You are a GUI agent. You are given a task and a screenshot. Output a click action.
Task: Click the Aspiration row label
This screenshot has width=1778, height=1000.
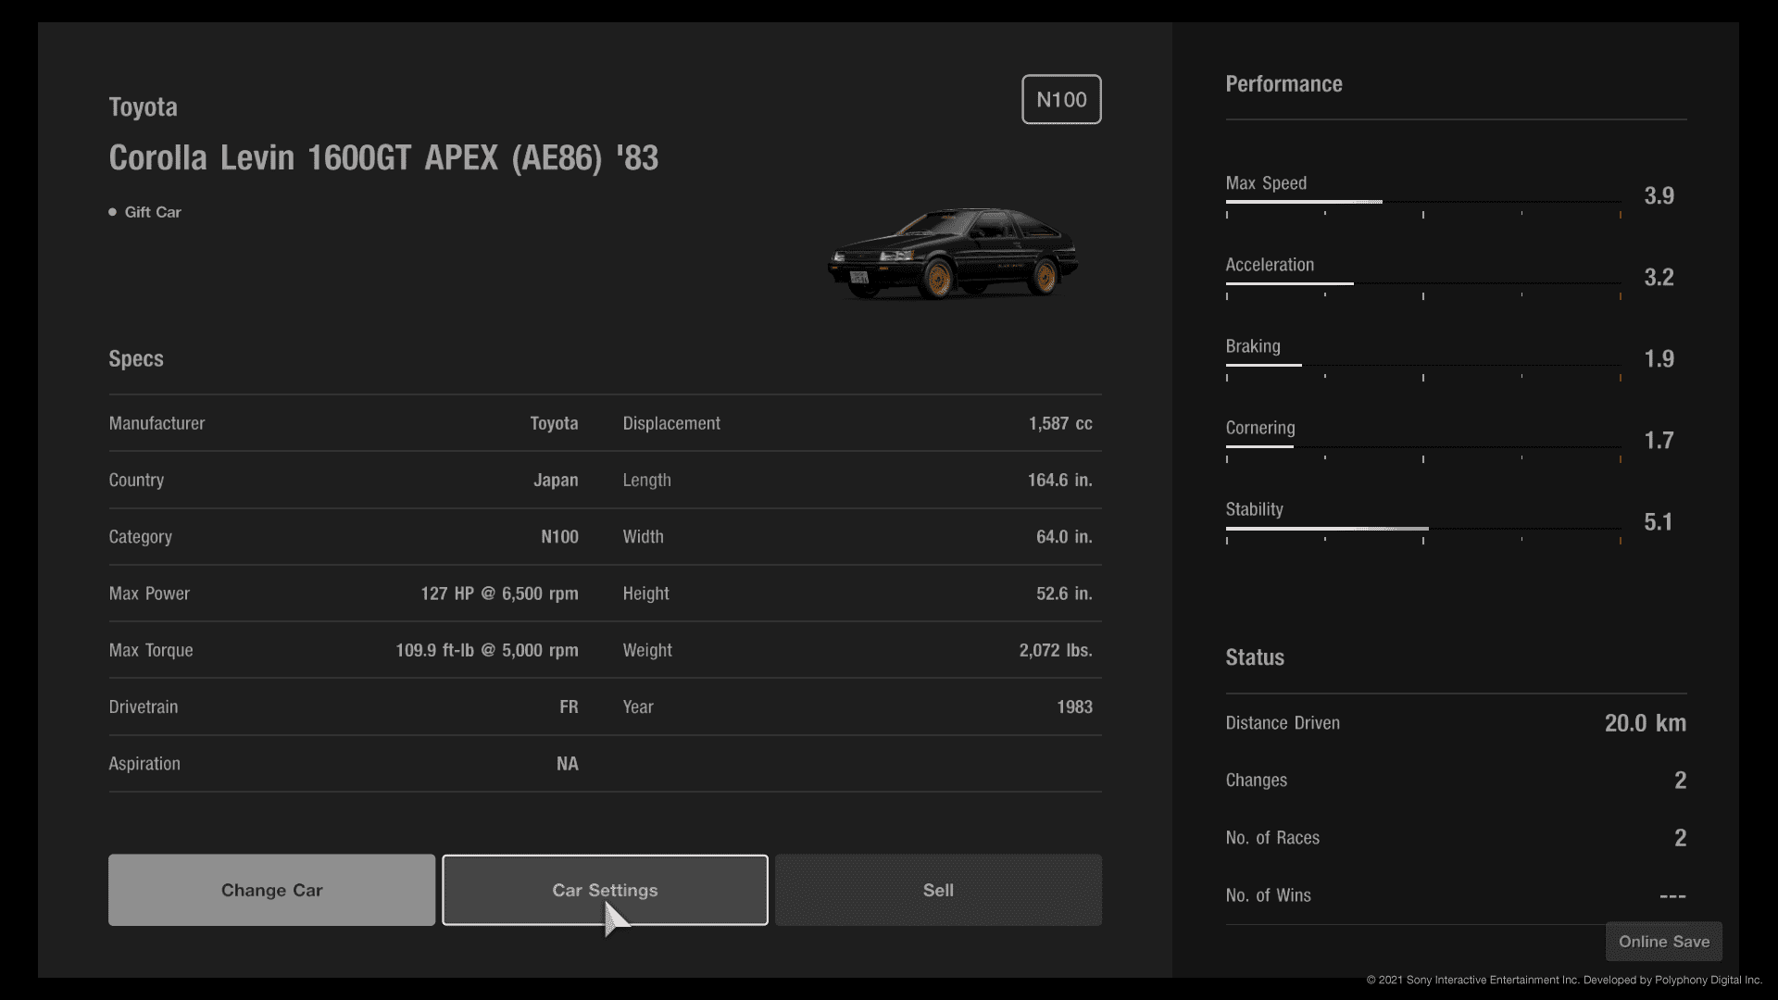click(144, 764)
